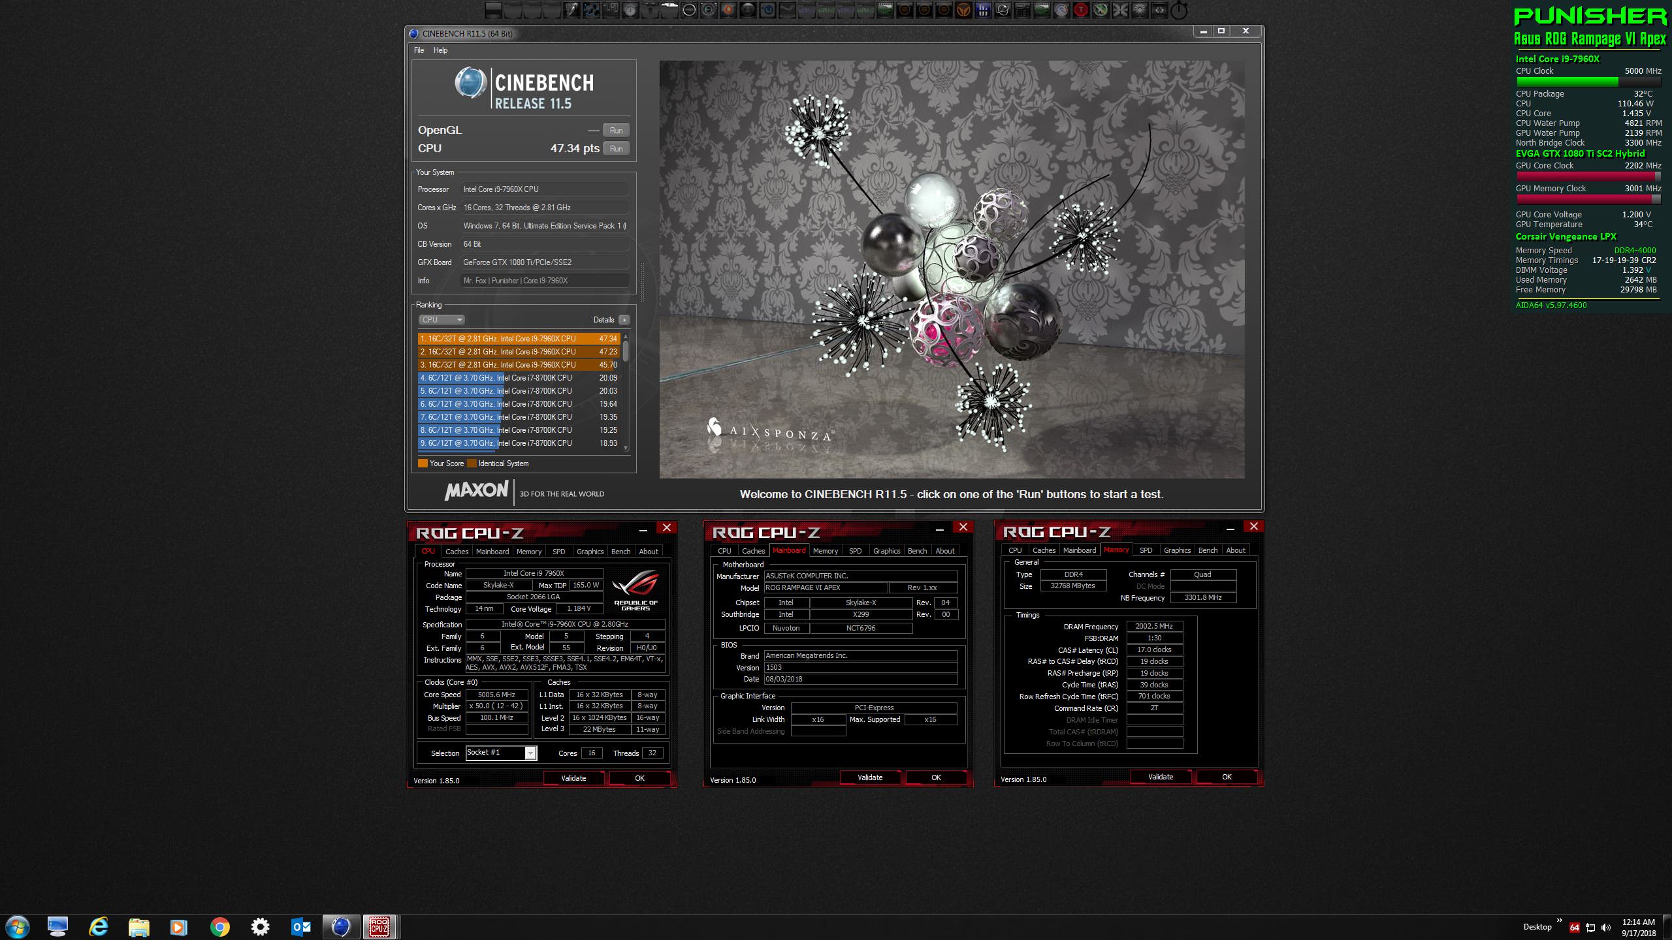Switch to Bench tab in left CPU-Z window
The image size is (1672, 940).
pos(620,552)
